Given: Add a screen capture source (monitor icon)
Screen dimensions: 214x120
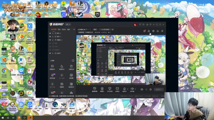Looking at the screenshot, I should pos(95,90).
